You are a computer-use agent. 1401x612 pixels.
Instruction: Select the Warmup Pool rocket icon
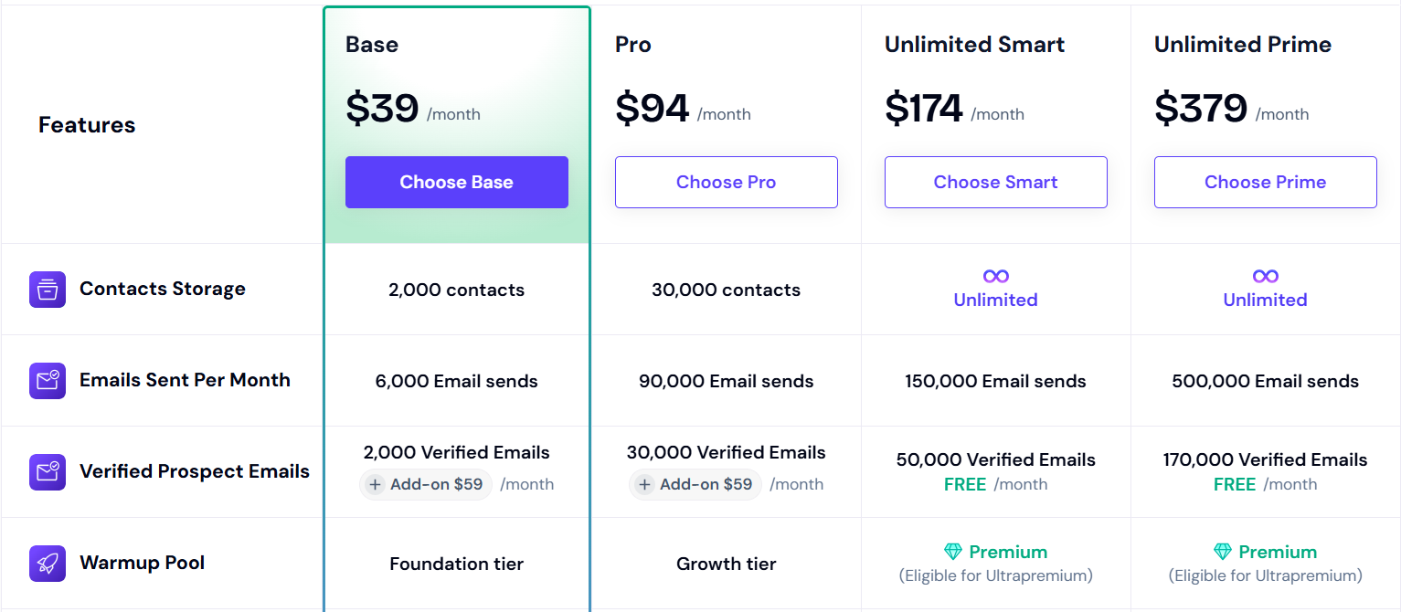48,563
